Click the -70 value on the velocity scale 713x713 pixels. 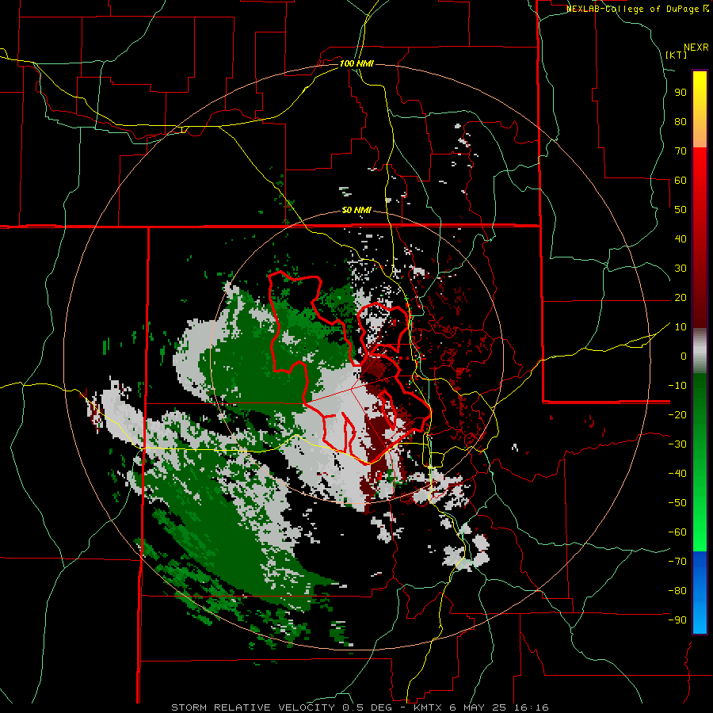[x=677, y=562]
